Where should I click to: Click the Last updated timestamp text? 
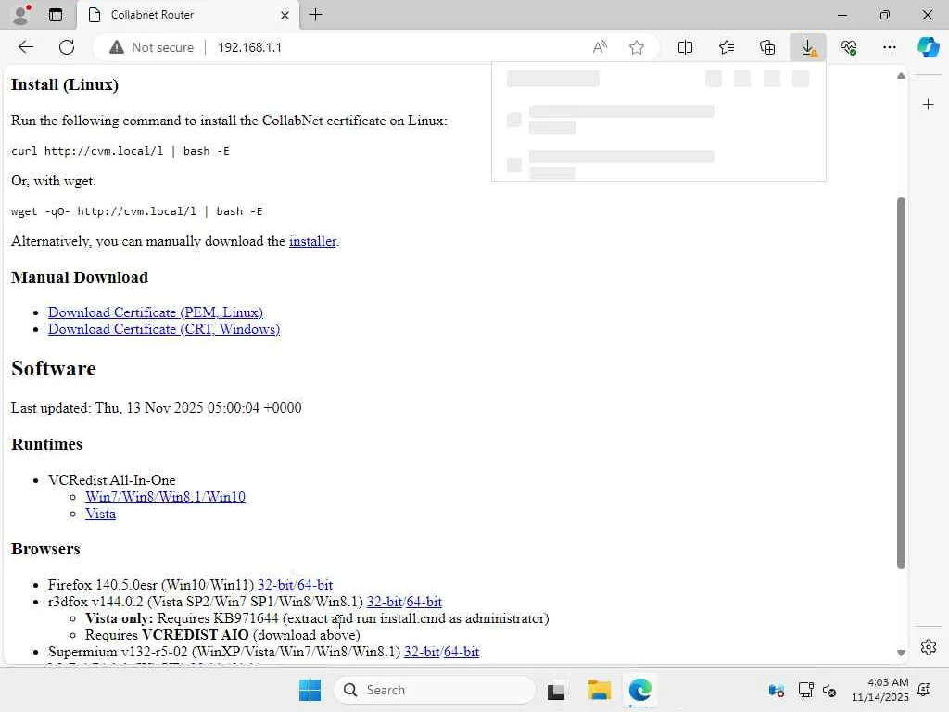click(156, 408)
